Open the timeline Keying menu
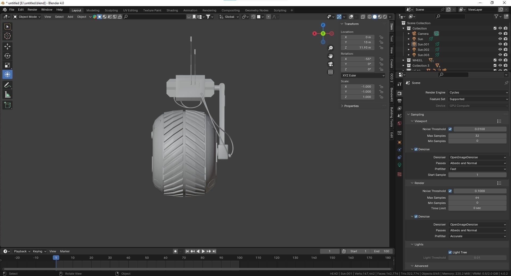The image size is (511, 276). (x=39, y=251)
